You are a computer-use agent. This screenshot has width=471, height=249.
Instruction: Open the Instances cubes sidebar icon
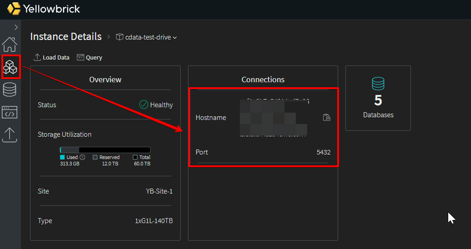(10, 67)
